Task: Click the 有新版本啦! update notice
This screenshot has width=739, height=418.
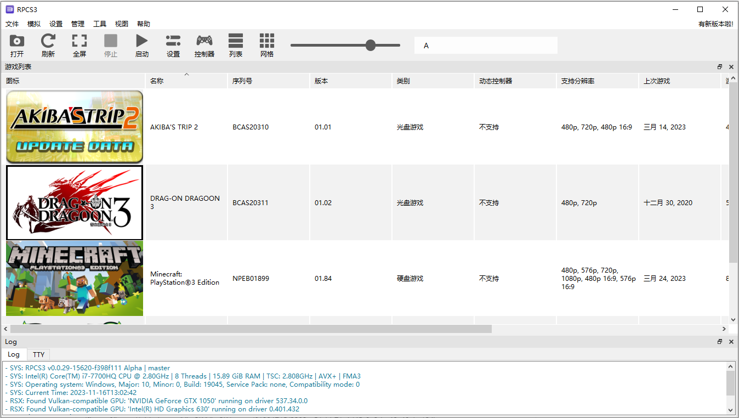Action: (715, 24)
